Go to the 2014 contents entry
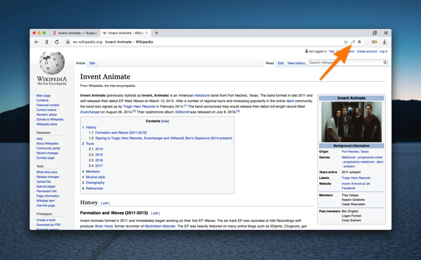The height and width of the screenshot is (260, 421). 99,149
